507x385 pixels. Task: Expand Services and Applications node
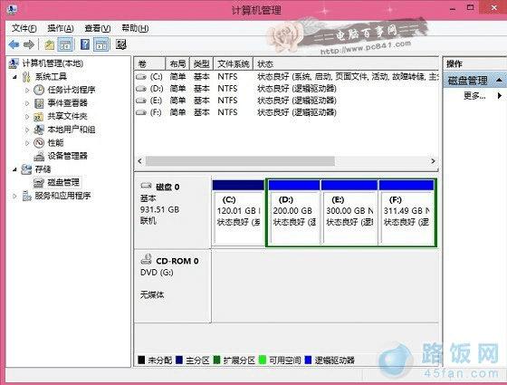pos(14,196)
